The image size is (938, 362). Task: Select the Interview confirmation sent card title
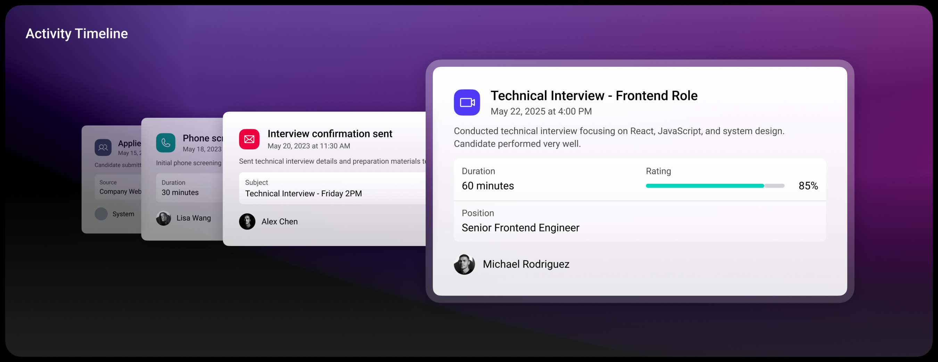[x=330, y=134]
